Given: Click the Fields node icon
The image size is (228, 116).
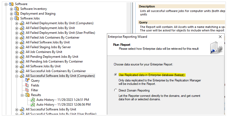Looking at the screenshot, I should coord(27,85).
